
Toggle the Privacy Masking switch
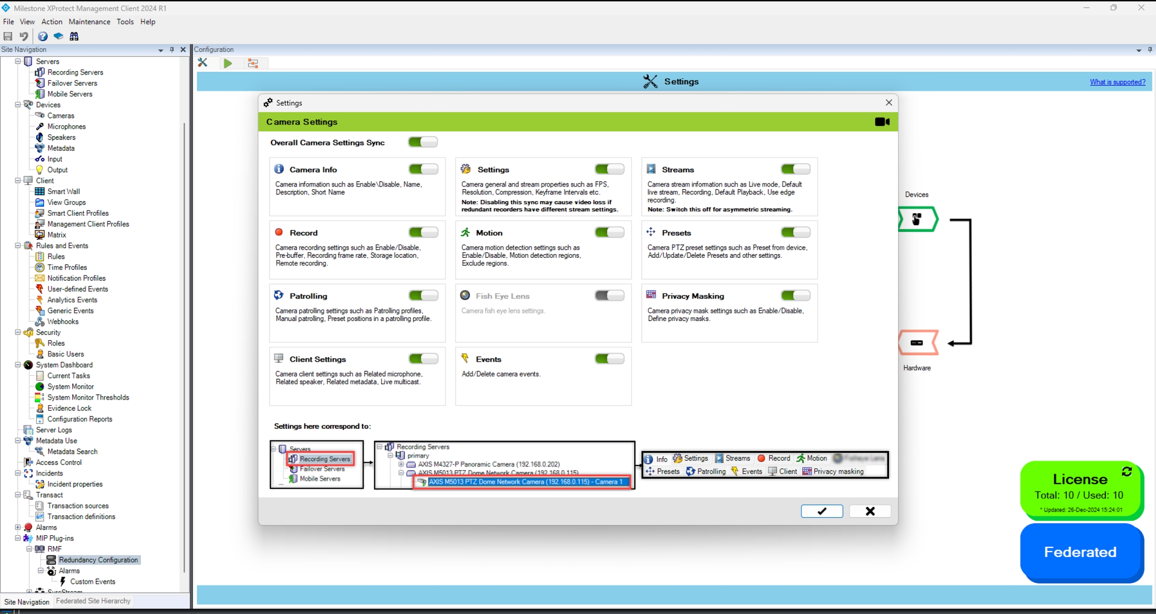point(795,296)
